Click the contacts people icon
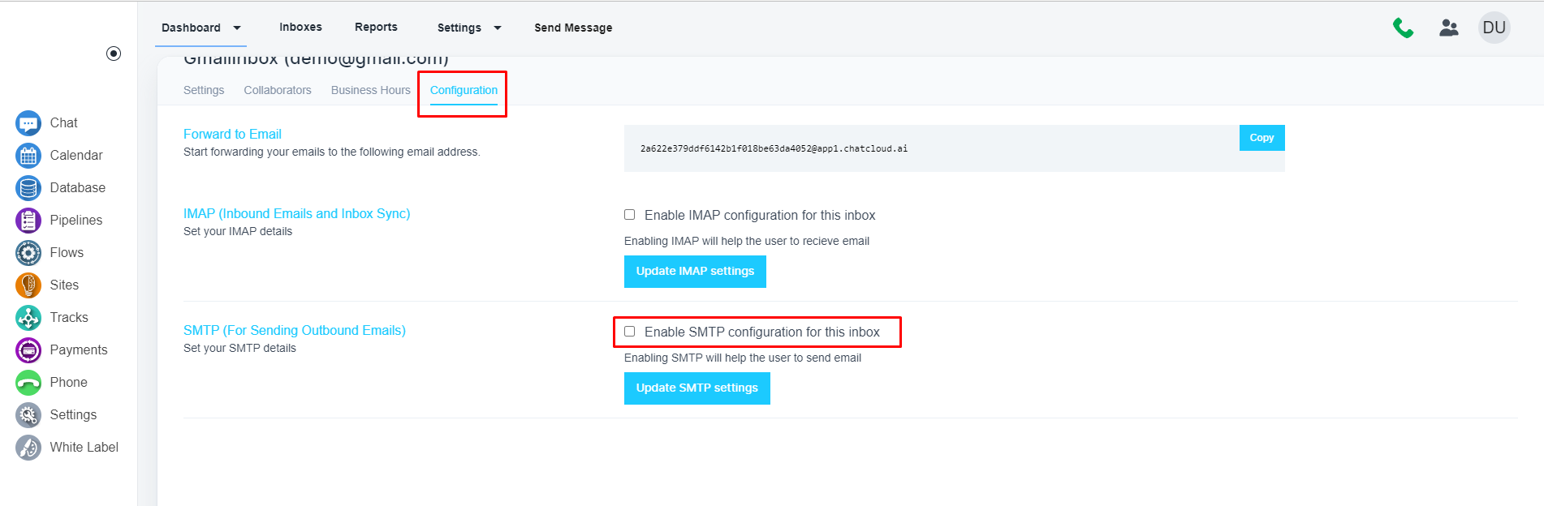This screenshot has height=506, width=1544. pos(1449,28)
